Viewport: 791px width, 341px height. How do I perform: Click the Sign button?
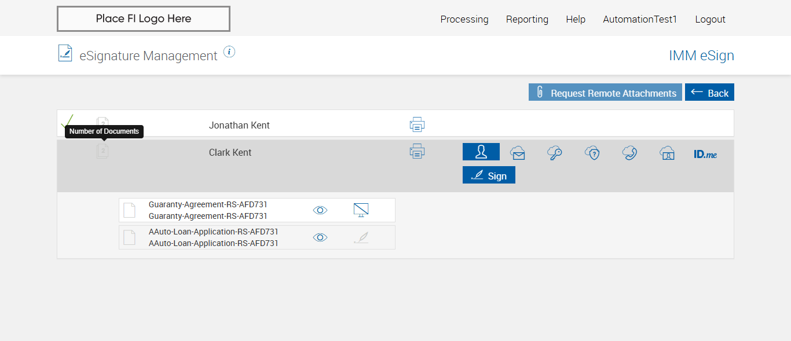pos(489,175)
